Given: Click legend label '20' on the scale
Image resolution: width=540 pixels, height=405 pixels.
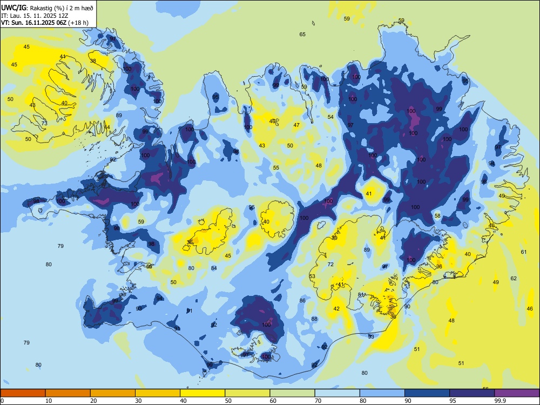Looking at the screenshot, I should pos(93,401).
